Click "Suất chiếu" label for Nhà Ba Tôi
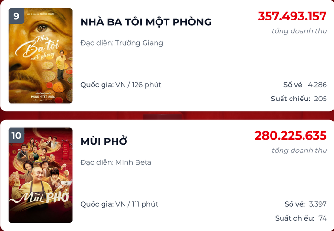 [290, 99]
